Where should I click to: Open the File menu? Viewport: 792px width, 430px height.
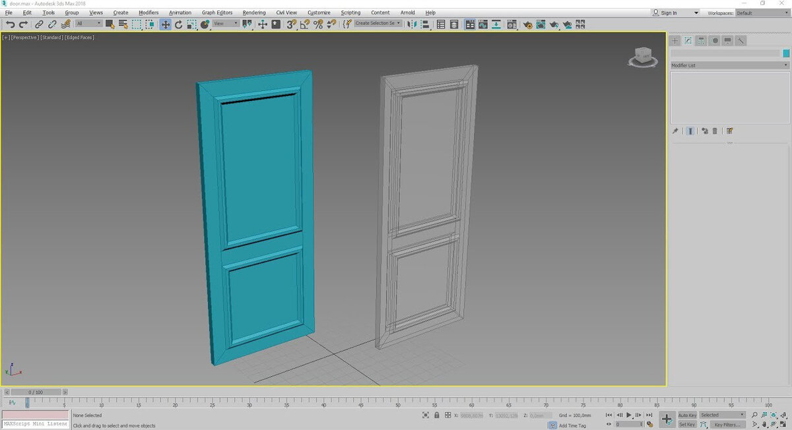coord(9,13)
